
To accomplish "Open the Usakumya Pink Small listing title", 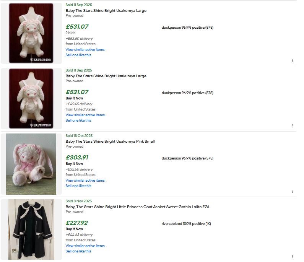I will click(110, 142).
